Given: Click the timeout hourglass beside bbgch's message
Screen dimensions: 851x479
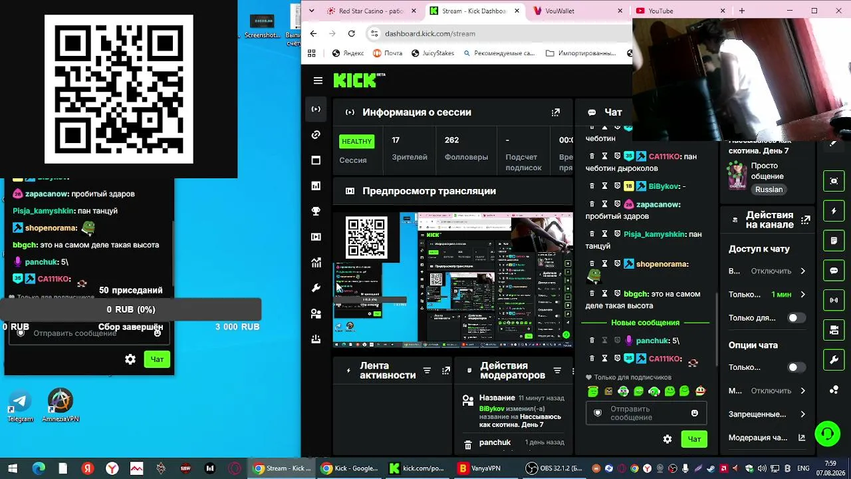Looking at the screenshot, I should [x=604, y=293].
